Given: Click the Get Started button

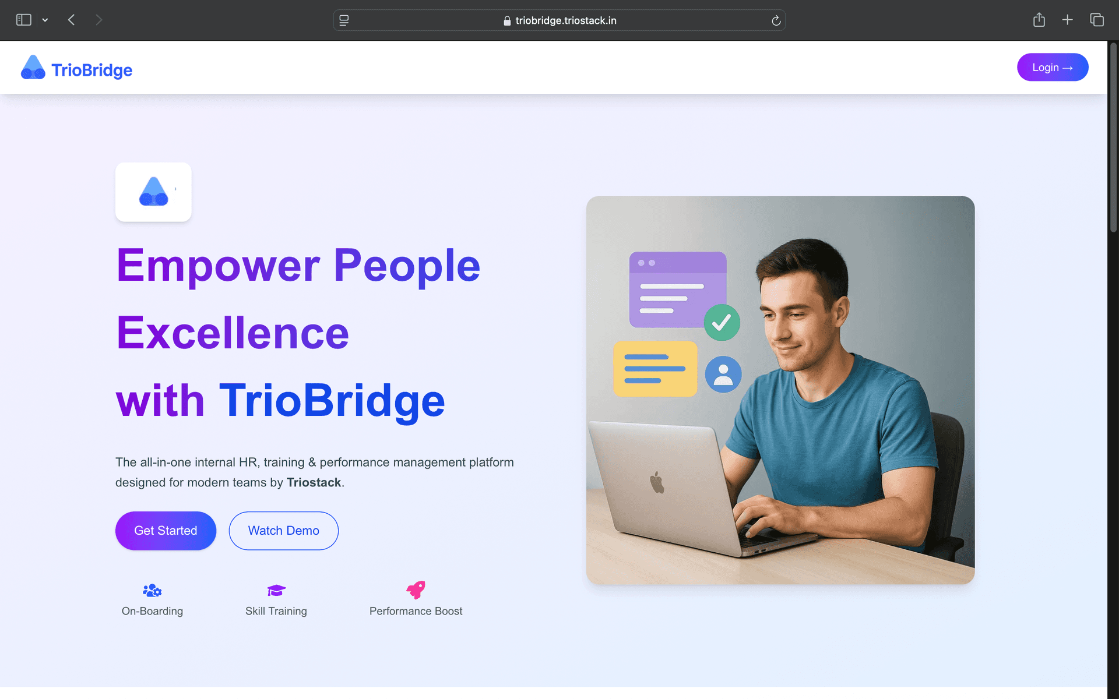Looking at the screenshot, I should [166, 531].
